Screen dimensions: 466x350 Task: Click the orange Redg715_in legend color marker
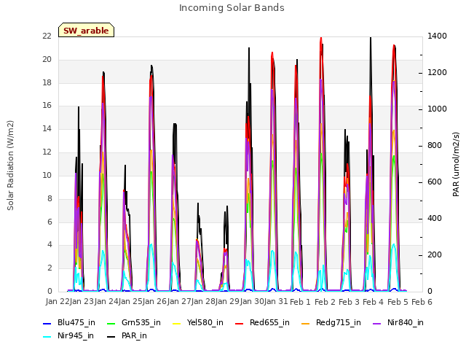(306, 324)
